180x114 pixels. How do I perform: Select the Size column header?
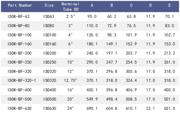tap(49, 5)
